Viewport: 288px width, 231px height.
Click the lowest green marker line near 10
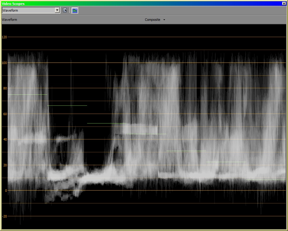pyautogui.click(x=266, y=180)
